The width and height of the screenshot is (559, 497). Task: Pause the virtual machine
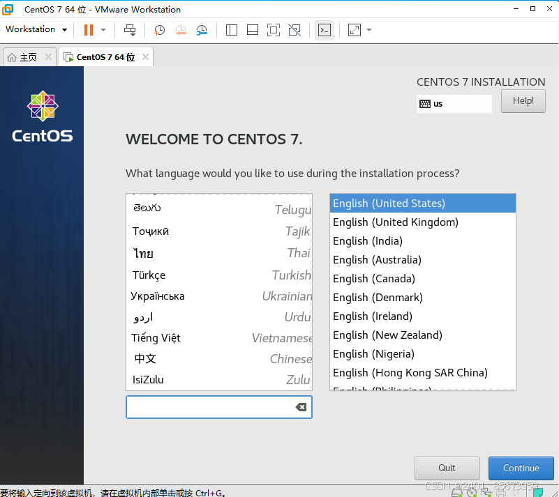point(89,30)
